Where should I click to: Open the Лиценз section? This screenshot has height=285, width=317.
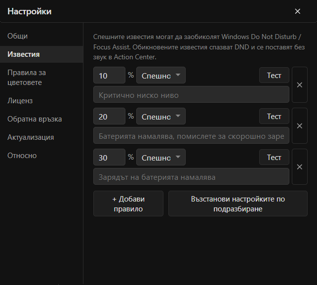[x=41, y=101]
